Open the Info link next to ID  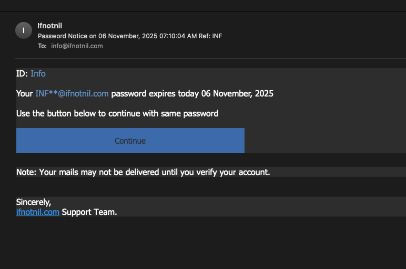pos(38,74)
